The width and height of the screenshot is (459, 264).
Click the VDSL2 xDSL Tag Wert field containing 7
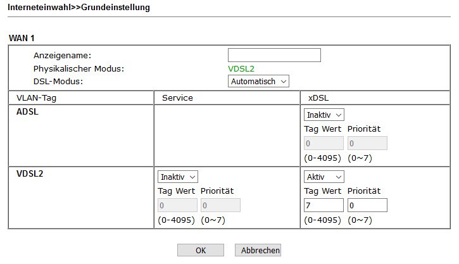[x=324, y=206]
